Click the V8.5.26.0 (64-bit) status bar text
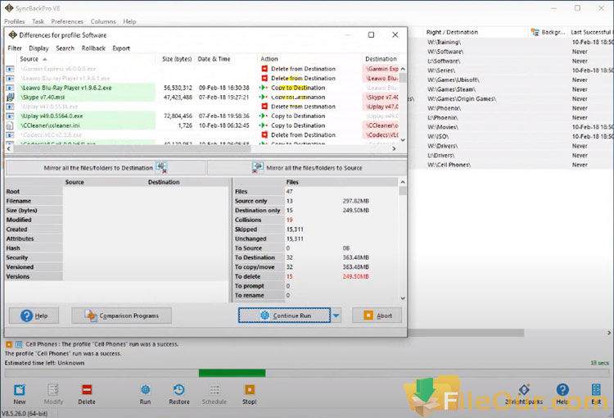The height and width of the screenshot is (418, 614). pos(25,414)
